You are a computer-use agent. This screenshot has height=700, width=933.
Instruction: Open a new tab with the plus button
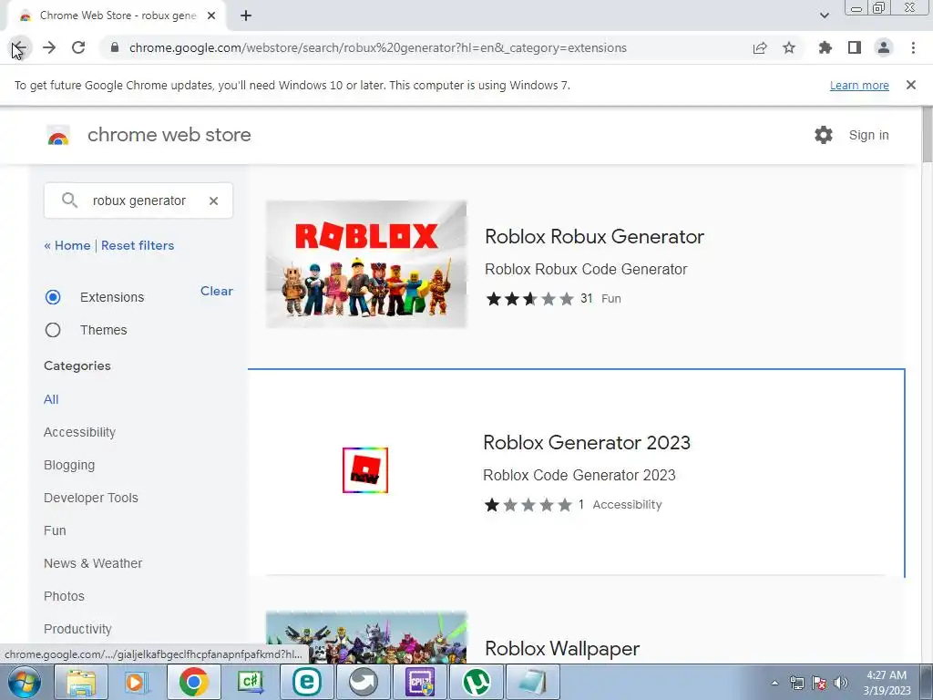pyautogui.click(x=246, y=16)
